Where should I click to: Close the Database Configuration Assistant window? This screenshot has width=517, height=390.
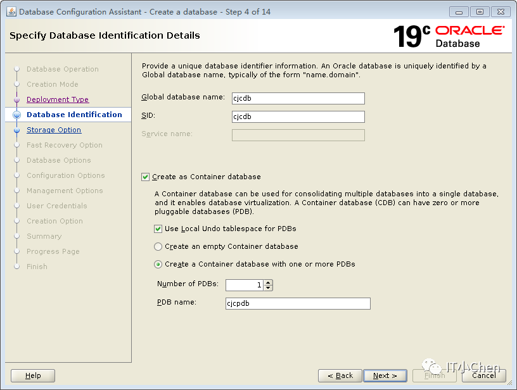501,12
